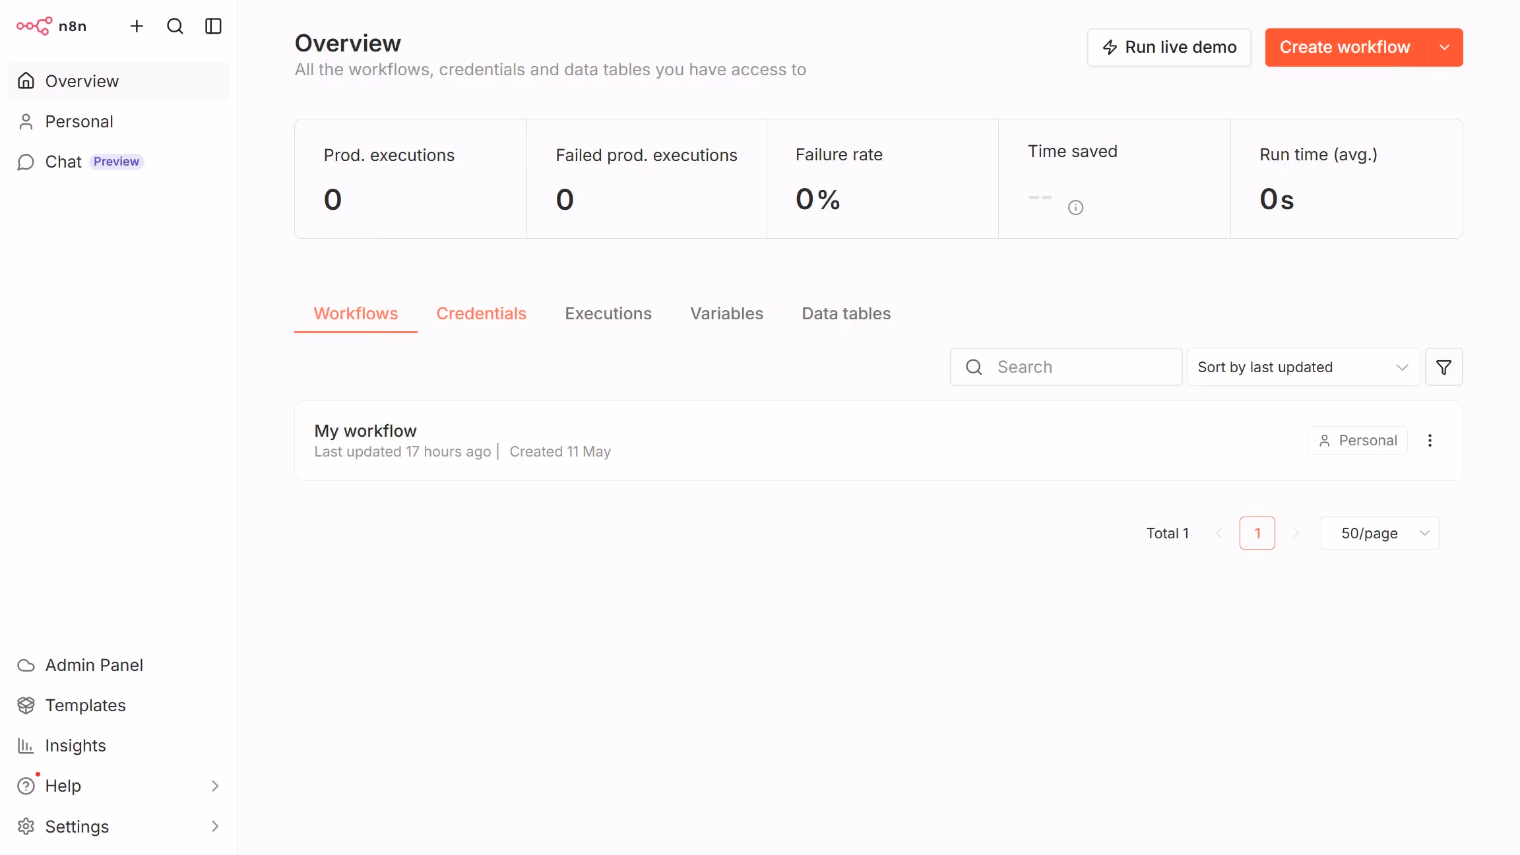The width and height of the screenshot is (1520, 855).
Task: Click the magnifier icon in Search field
Action: point(974,367)
